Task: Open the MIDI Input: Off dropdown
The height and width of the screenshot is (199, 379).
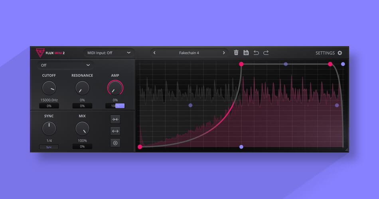Action: [109, 53]
